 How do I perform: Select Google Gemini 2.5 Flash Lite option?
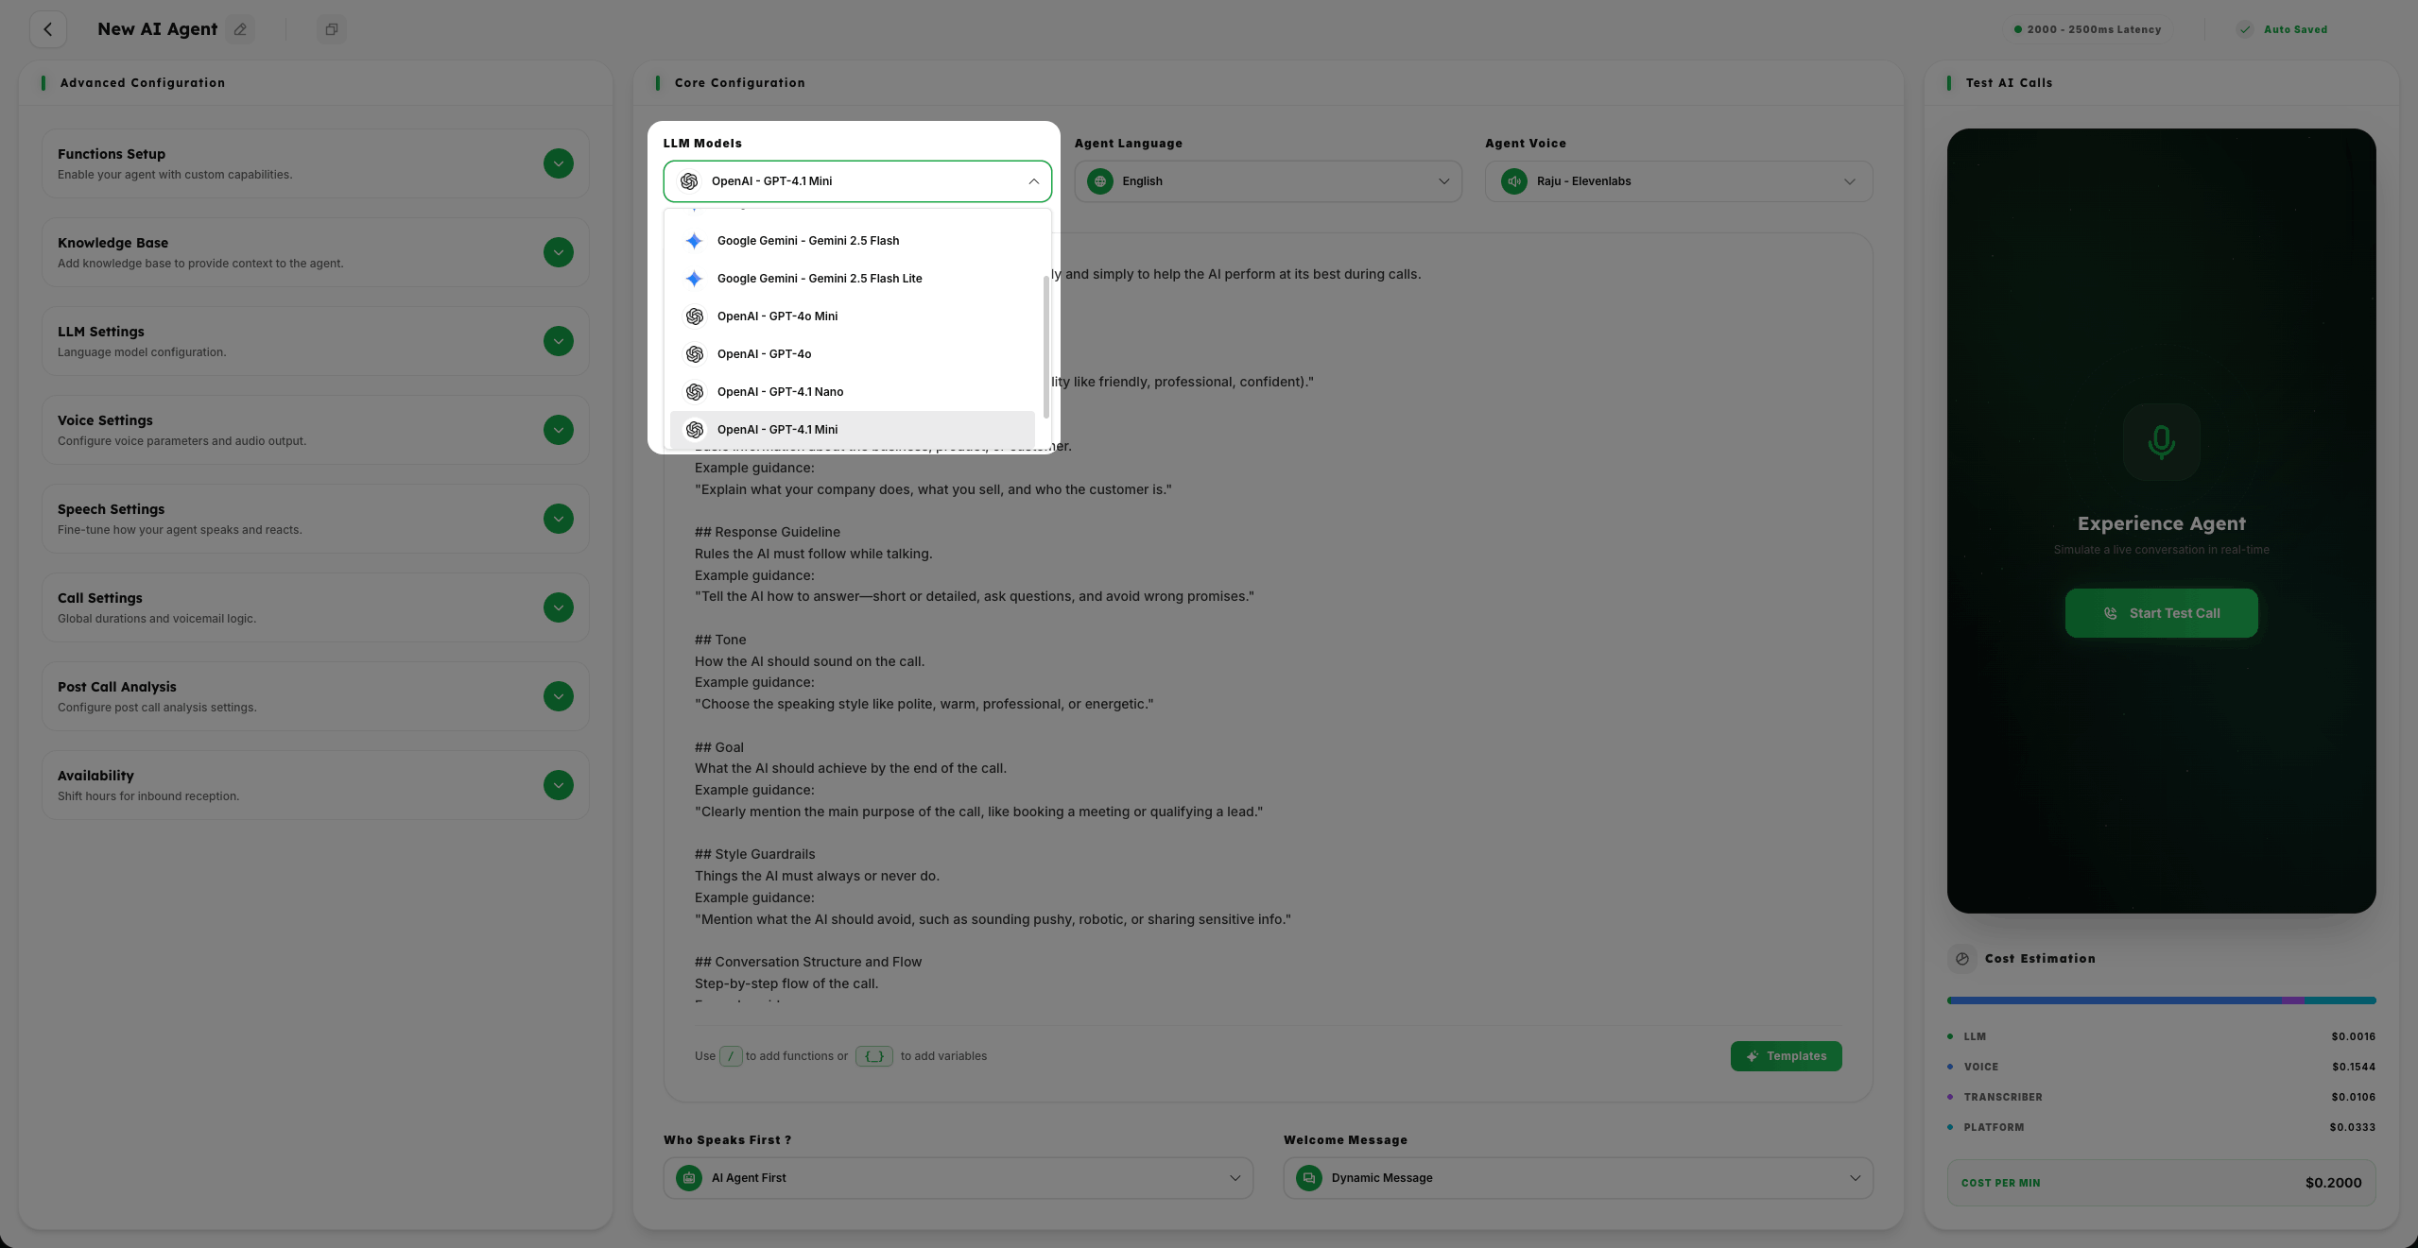point(819,279)
